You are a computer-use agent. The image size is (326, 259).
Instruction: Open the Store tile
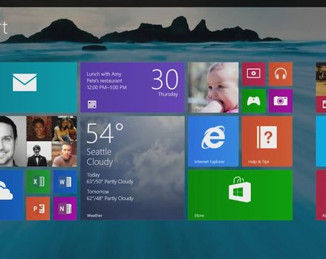(x=240, y=195)
